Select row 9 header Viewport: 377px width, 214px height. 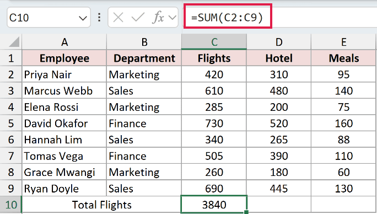pyautogui.click(x=11, y=189)
